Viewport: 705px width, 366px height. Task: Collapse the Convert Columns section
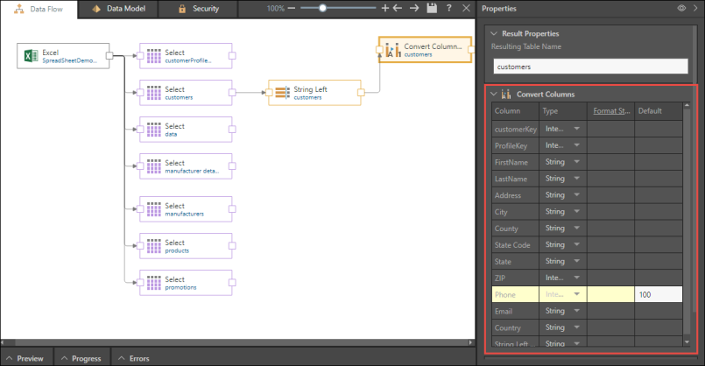click(494, 94)
